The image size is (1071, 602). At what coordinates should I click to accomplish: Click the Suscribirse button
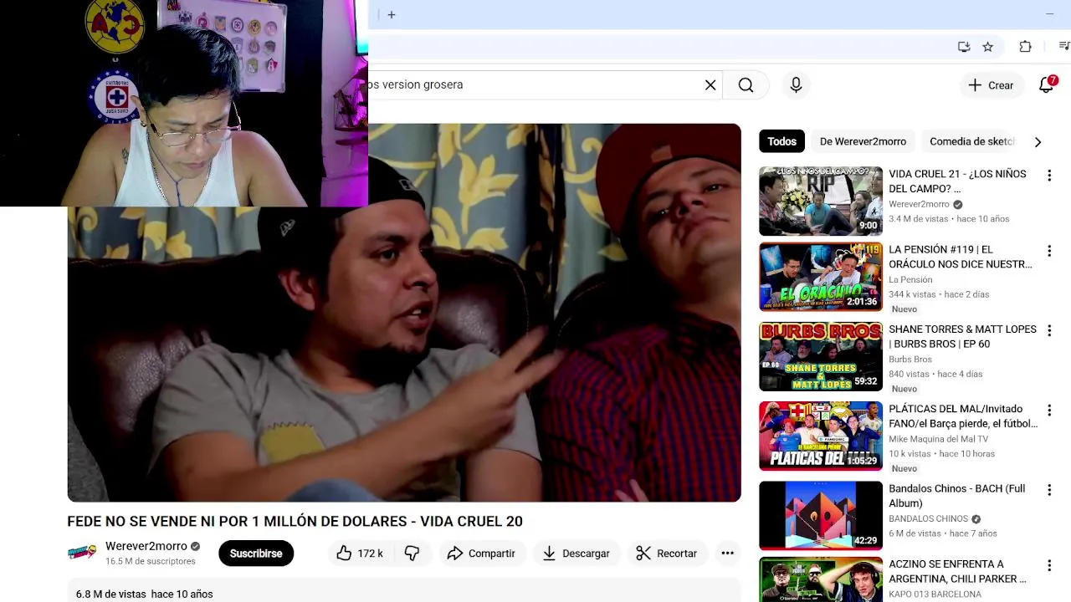point(256,554)
